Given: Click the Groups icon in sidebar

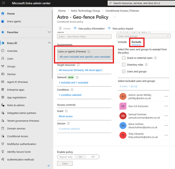Looking at the screenshot, I should pyautogui.click(x=3, y=66).
